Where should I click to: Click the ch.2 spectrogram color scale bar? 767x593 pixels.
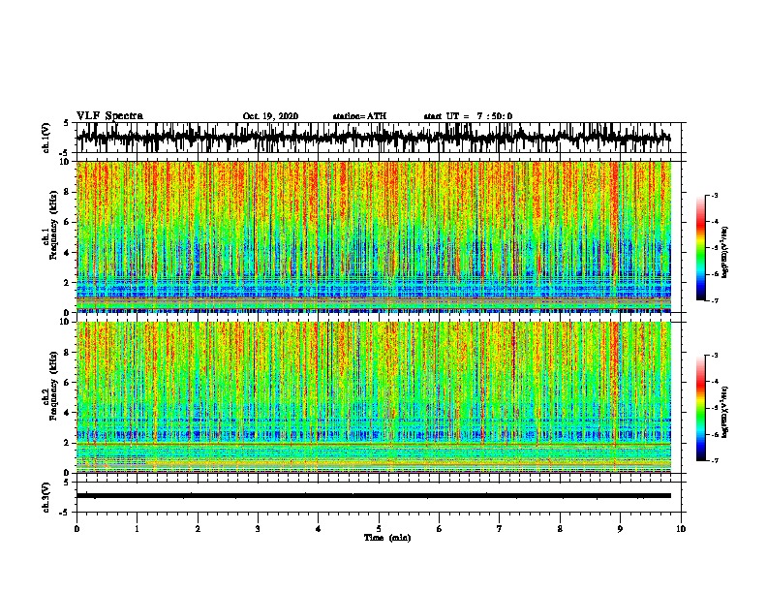coord(700,408)
